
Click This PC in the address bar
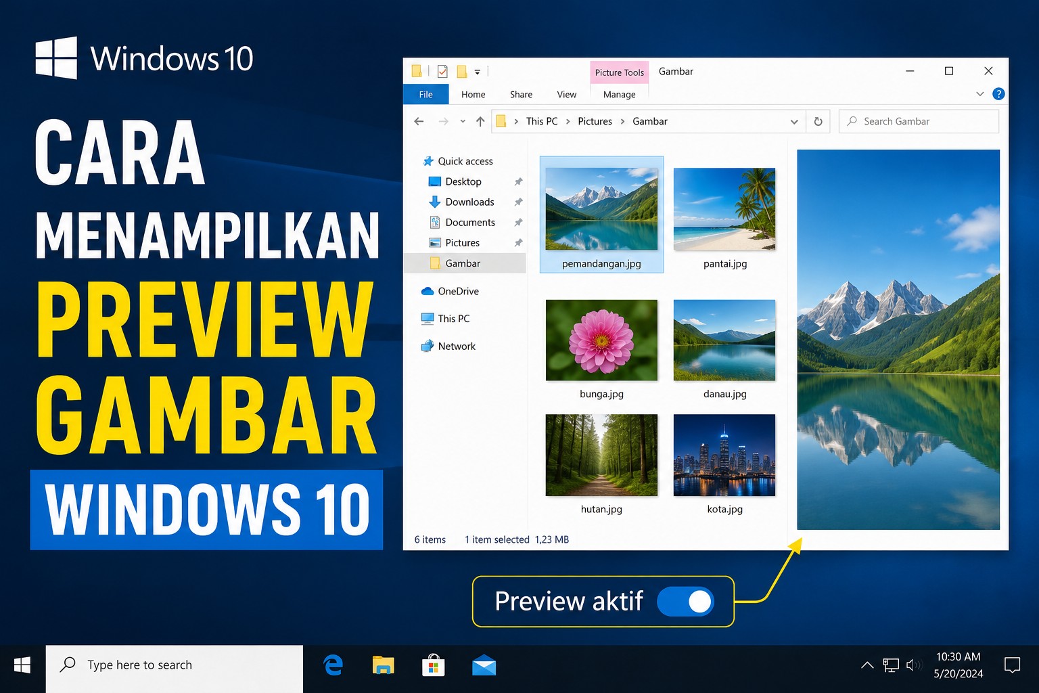coord(542,121)
